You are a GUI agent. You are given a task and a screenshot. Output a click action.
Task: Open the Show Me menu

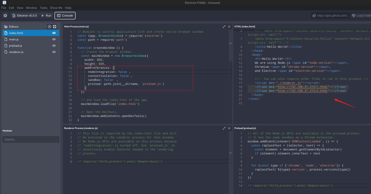point(56,8)
